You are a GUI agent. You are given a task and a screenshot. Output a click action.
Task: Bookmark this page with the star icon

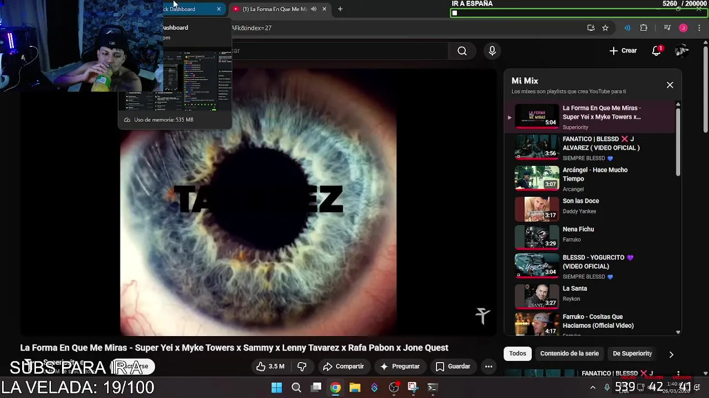[605, 28]
